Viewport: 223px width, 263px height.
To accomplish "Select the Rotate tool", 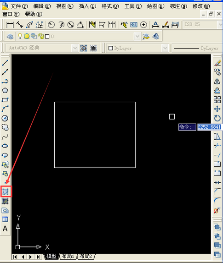I will click(x=217, y=118).
